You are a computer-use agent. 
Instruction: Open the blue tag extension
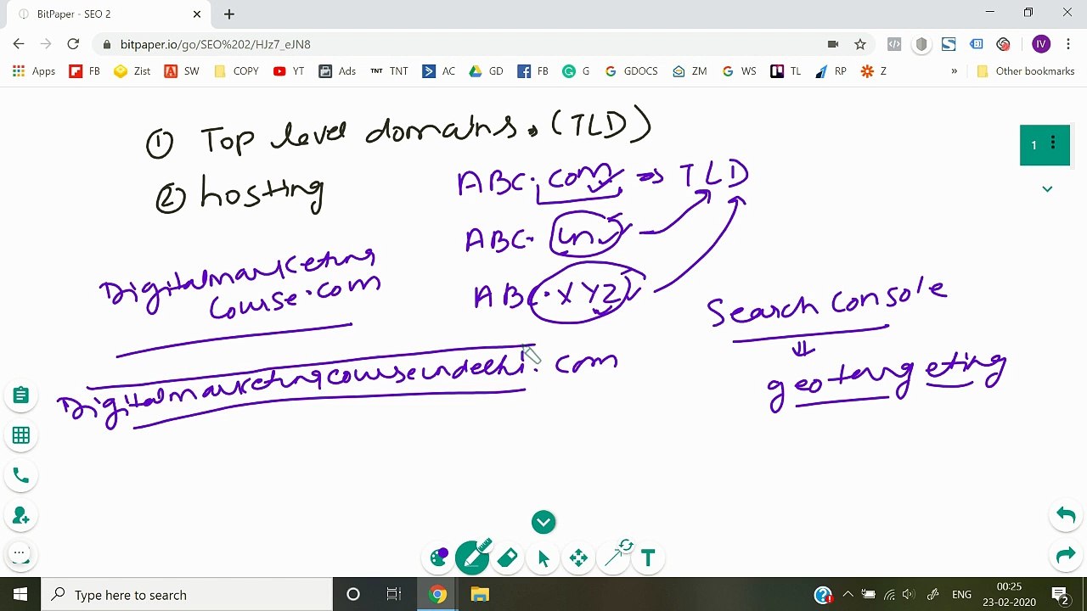(x=977, y=44)
